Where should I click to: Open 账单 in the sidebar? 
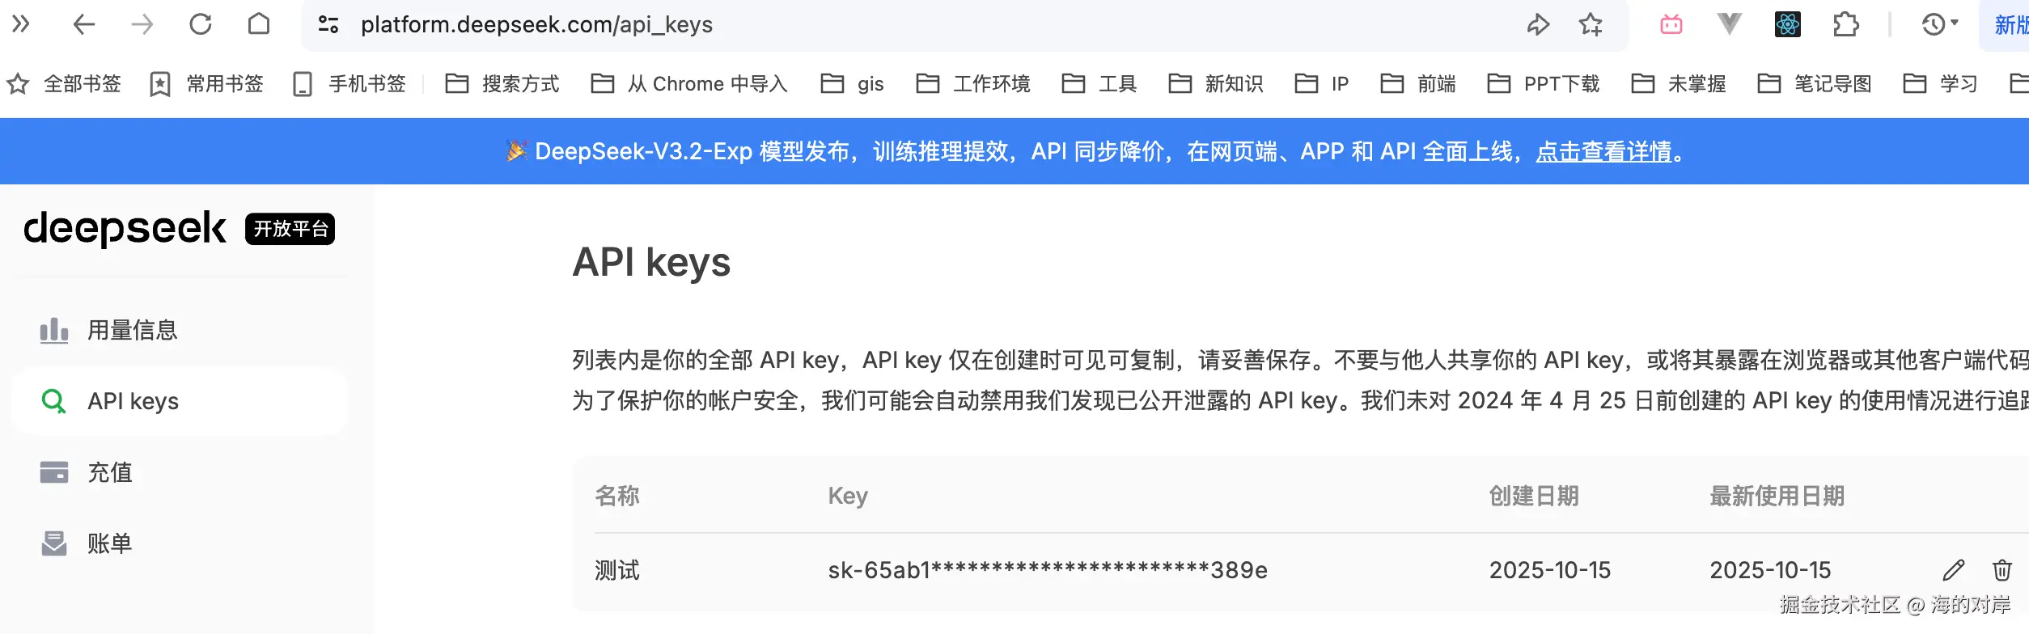coord(180,543)
